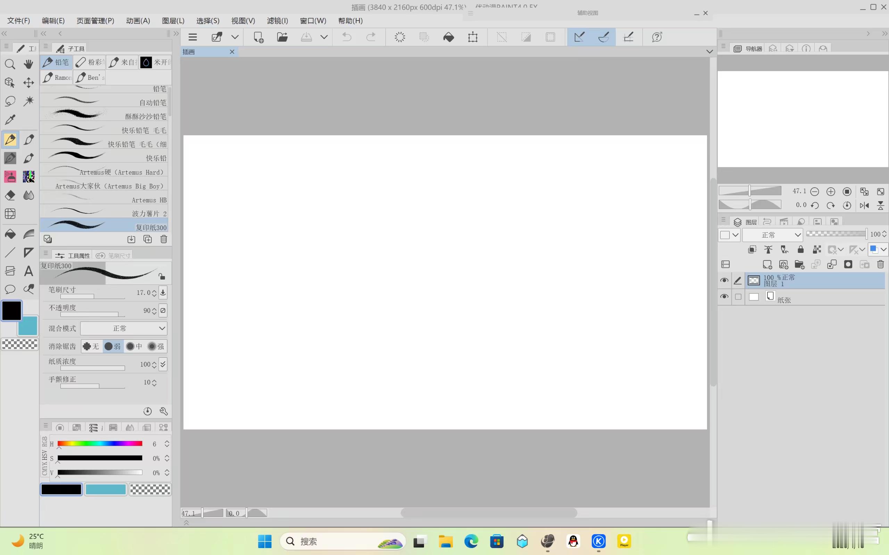The width and height of the screenshot is (889, 555).
Task: Open the 混合模式 dropdown
Action: click(x=123, y=328)
